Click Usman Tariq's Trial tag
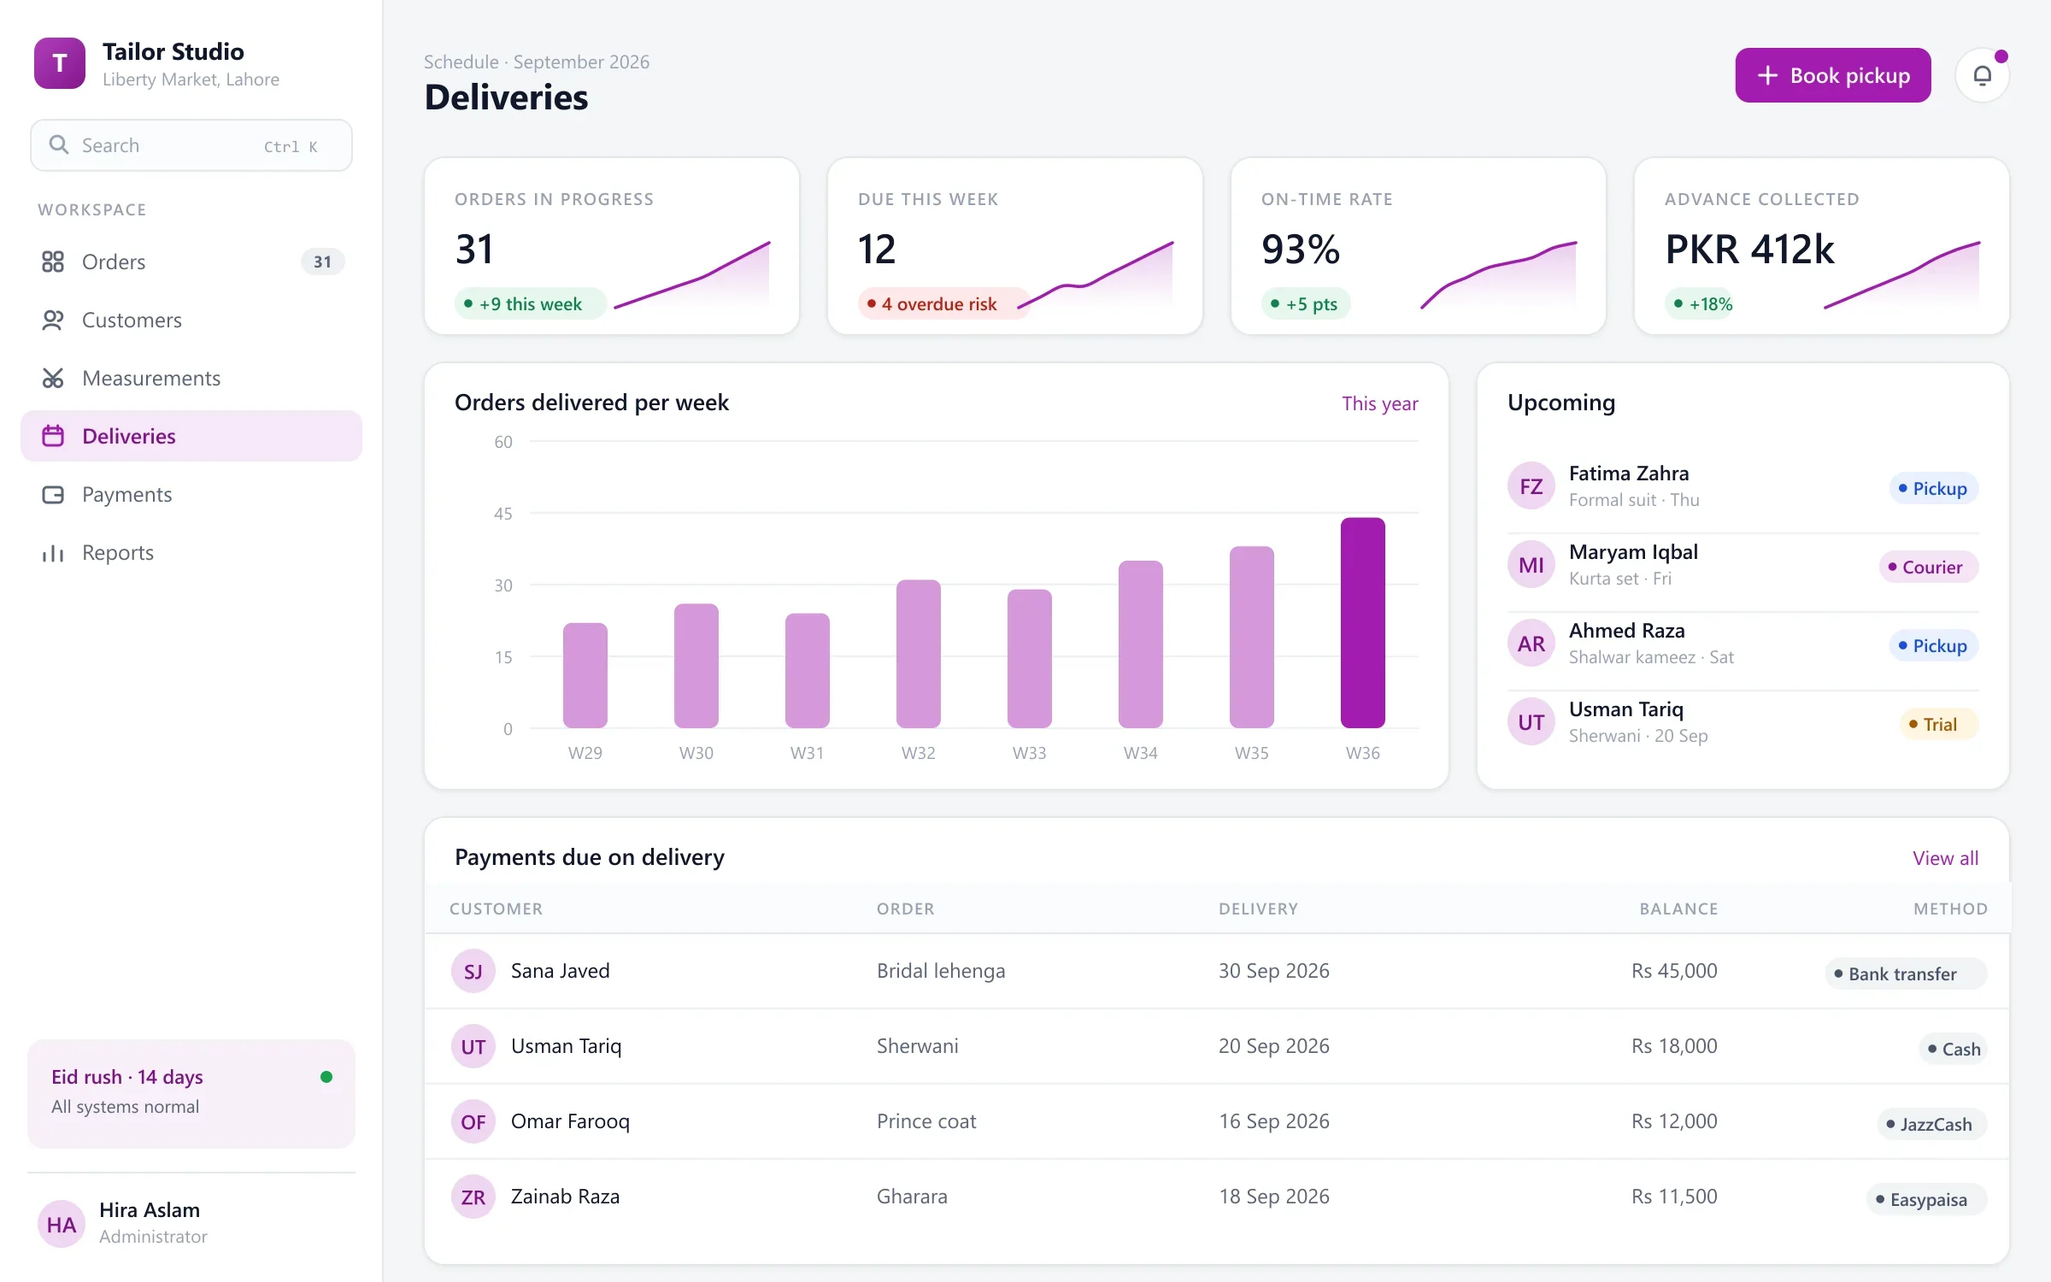 [x=1938, y=724]
